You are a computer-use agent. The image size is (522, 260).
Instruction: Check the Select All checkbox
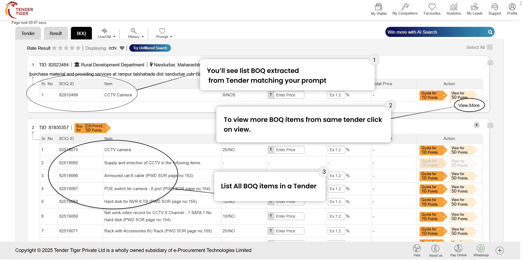(490, 47)
